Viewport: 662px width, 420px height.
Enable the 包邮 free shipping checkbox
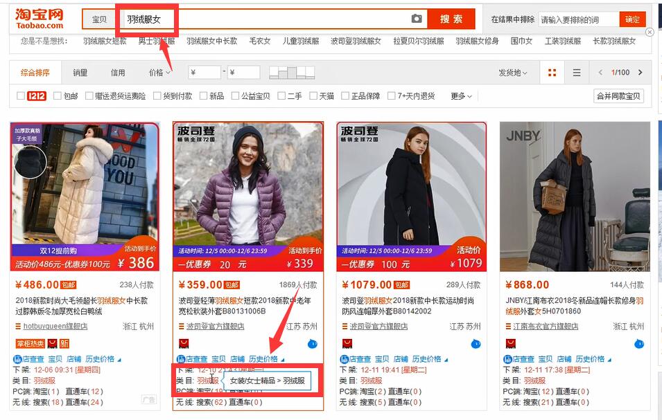click(57, 96)
